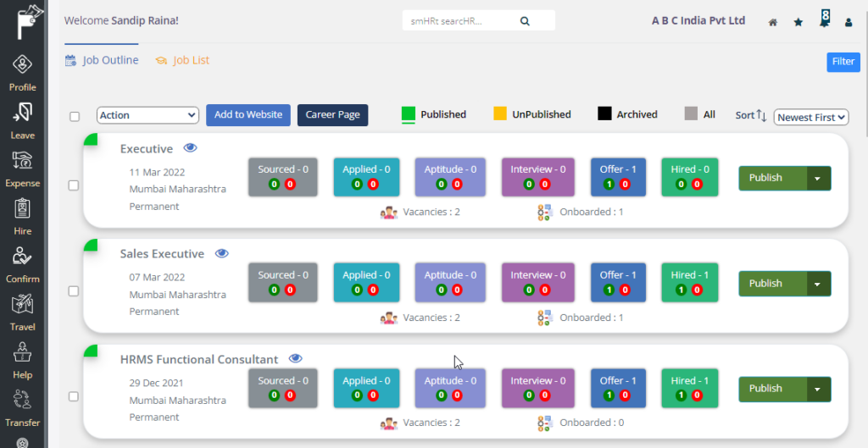Show All jobs filter
This screenshot has height=448, width=868.
click(x=699, y=114)
